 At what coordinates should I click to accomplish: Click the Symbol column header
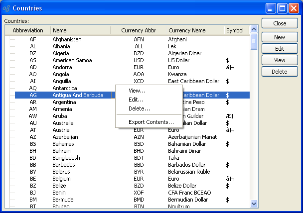tap(235, 30)
